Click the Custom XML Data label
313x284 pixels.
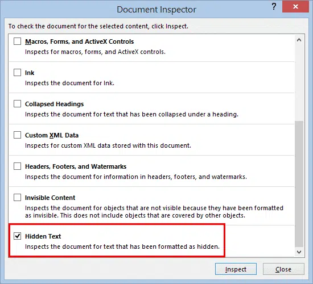pos(52,135)
